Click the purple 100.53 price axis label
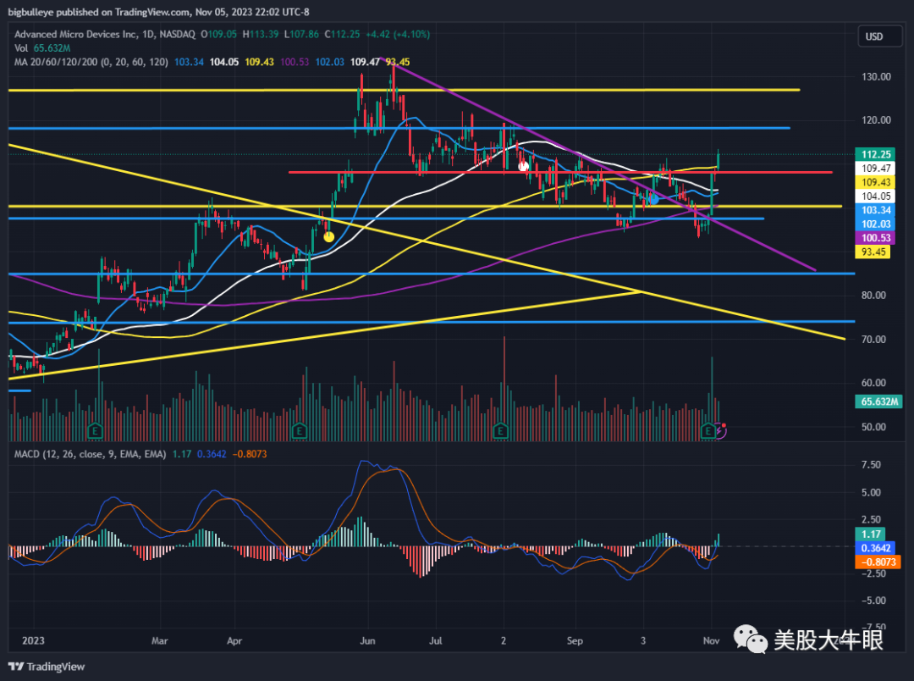The image size is (914, 681). coord(876,238)
